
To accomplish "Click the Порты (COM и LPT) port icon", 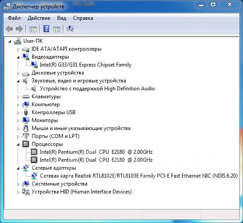I will pyautogui.click(x=26, y=136).
